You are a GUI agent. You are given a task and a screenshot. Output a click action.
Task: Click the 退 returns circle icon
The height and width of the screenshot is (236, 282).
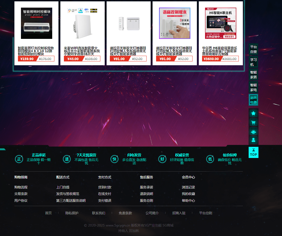coord(67,159)
